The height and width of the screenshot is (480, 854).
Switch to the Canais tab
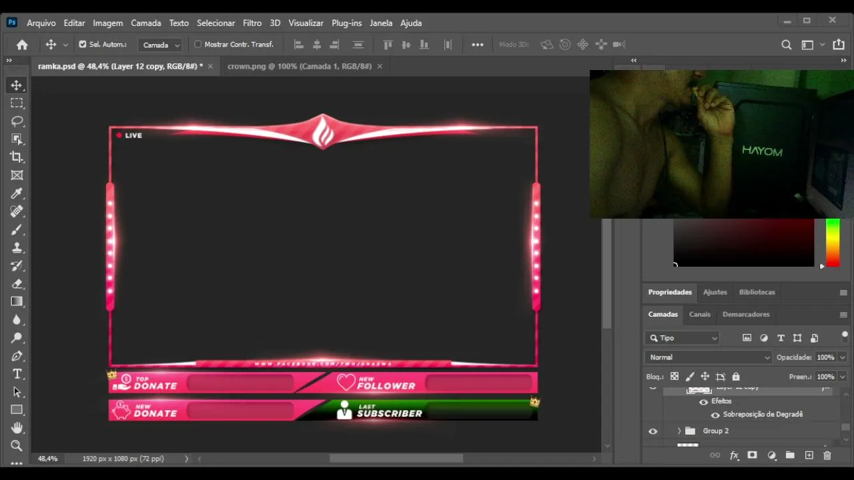click(700, 314)
